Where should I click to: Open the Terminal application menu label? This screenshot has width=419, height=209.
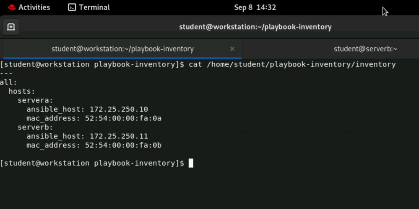coord(94,7)
